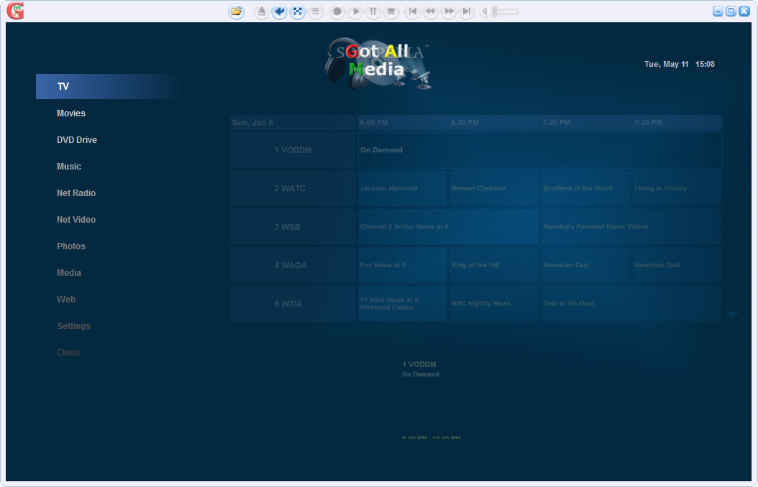
Task: Select 11 Alive News at 6 Weekend Edition
Action: click(402, 304)
